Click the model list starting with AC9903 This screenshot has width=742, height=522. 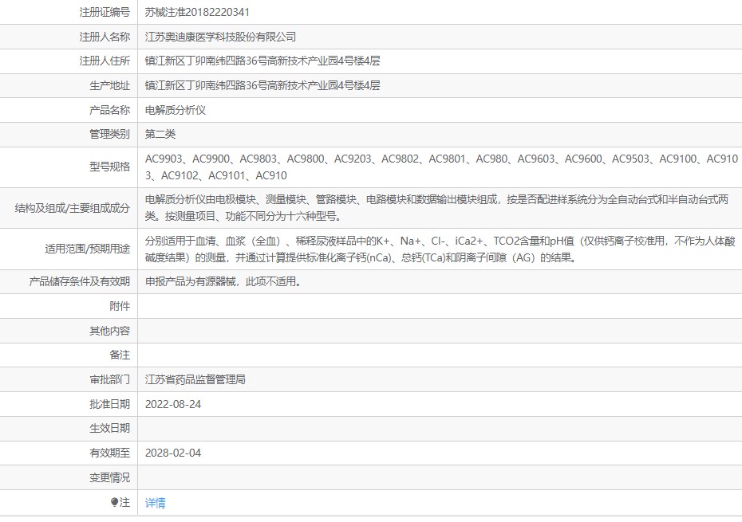click(x=441, y=167)
